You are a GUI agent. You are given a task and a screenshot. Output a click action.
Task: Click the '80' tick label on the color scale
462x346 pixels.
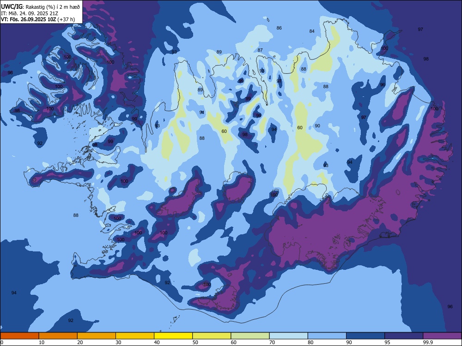point(310,342)
